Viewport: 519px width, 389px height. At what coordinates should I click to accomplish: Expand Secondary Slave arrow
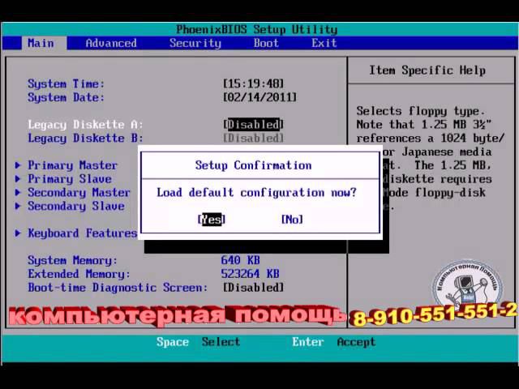click(18, 206)
